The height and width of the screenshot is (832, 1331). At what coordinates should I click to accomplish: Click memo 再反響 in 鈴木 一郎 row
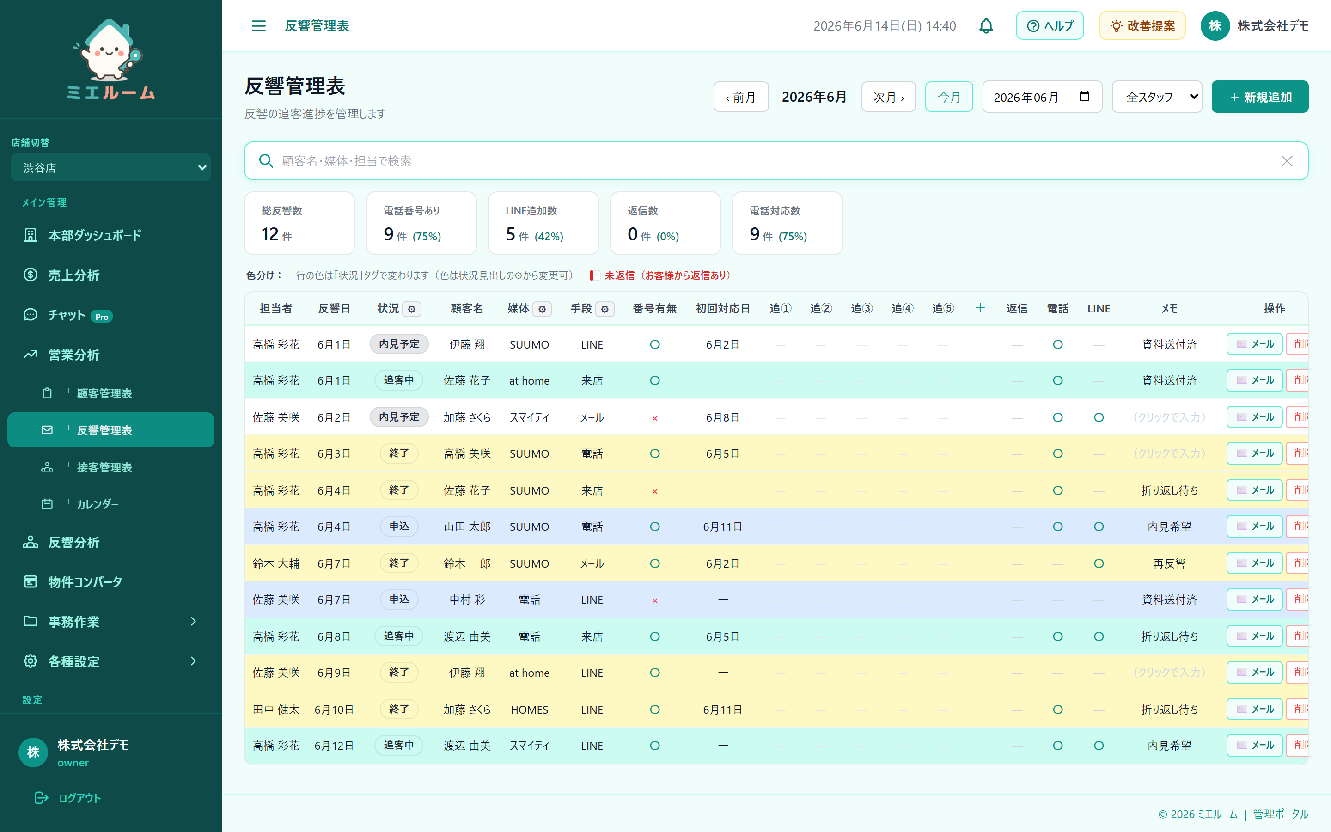pos(1169,563)
